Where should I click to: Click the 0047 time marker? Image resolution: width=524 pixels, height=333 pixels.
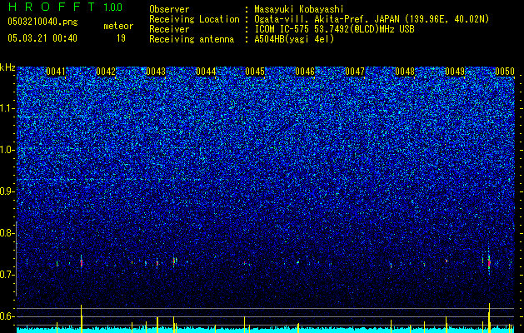coord(355,72)
